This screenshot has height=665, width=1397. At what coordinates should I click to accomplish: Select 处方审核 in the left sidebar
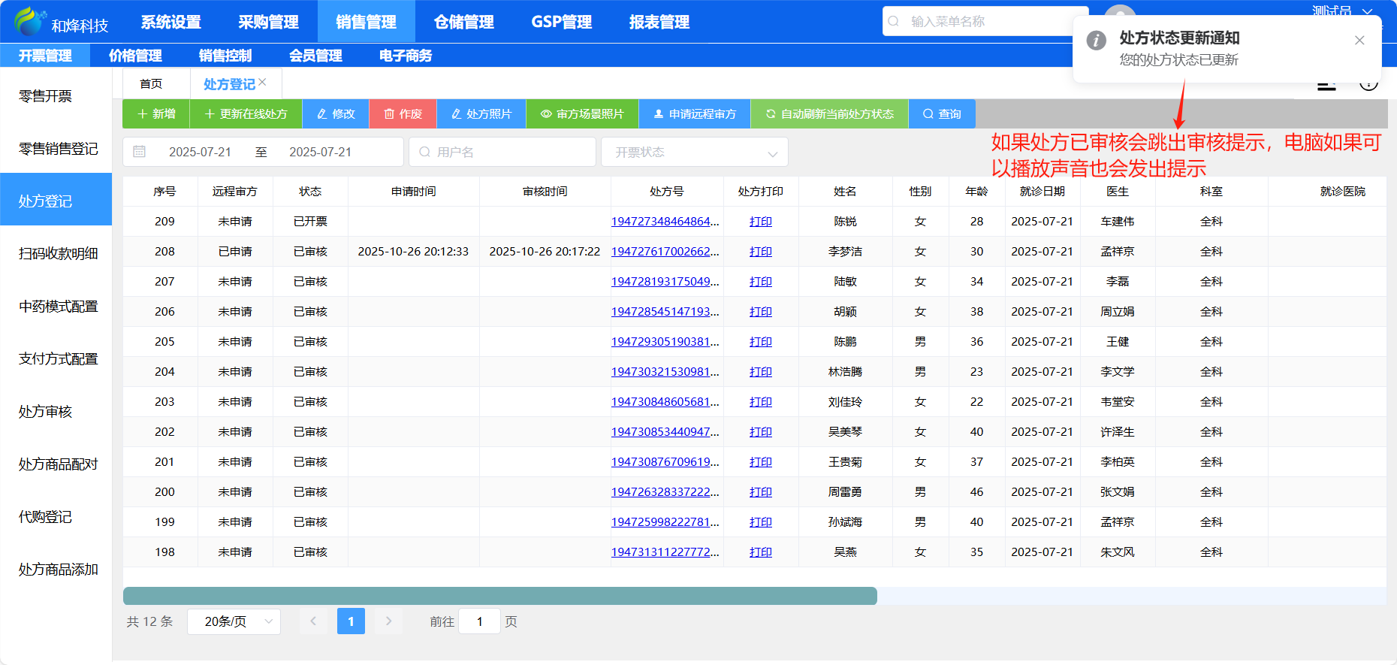pyautogui.click(x=46, y=412)
